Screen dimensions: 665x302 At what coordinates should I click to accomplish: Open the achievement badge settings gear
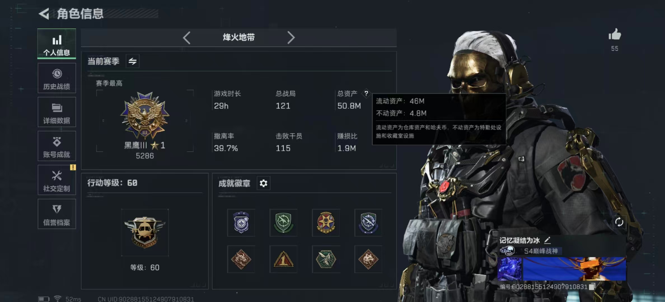263,183
